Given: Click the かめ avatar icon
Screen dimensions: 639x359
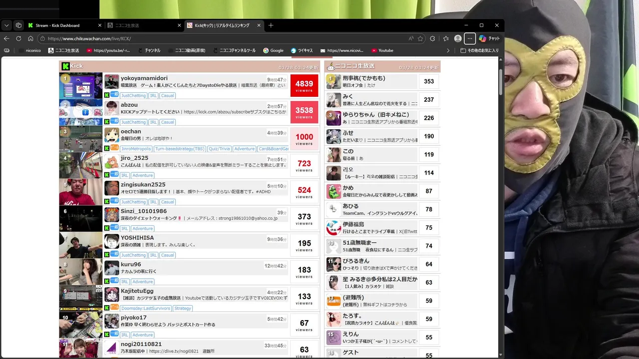Looking at the screenshot, I should click(x=334, y=191).
